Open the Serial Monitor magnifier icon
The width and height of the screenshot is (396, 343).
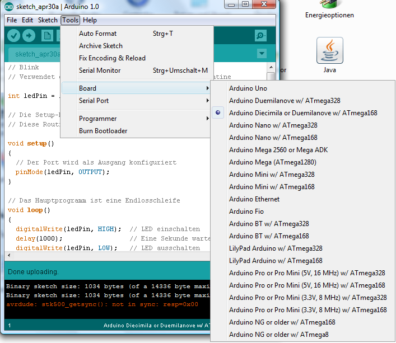(x=260, y=36)
